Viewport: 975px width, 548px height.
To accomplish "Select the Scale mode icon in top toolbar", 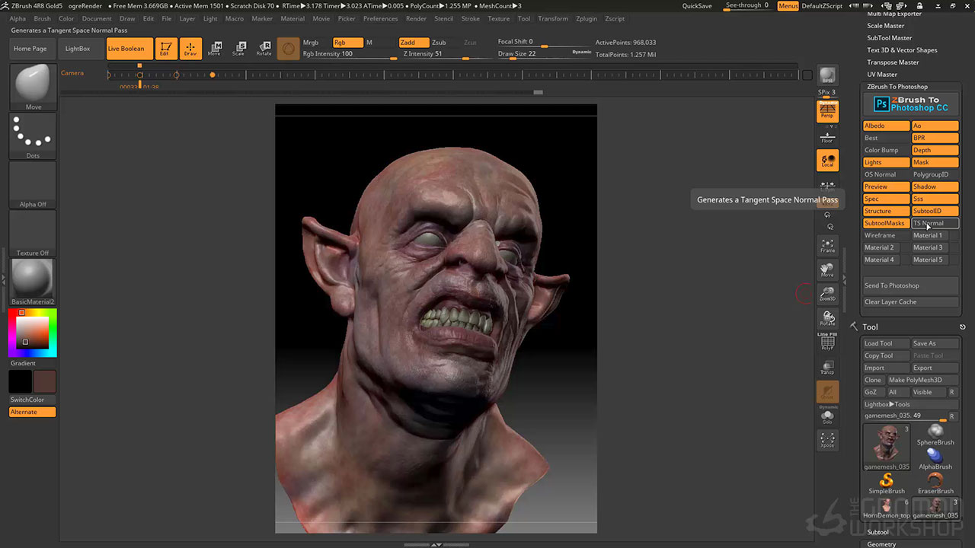I will click(239, 48).
